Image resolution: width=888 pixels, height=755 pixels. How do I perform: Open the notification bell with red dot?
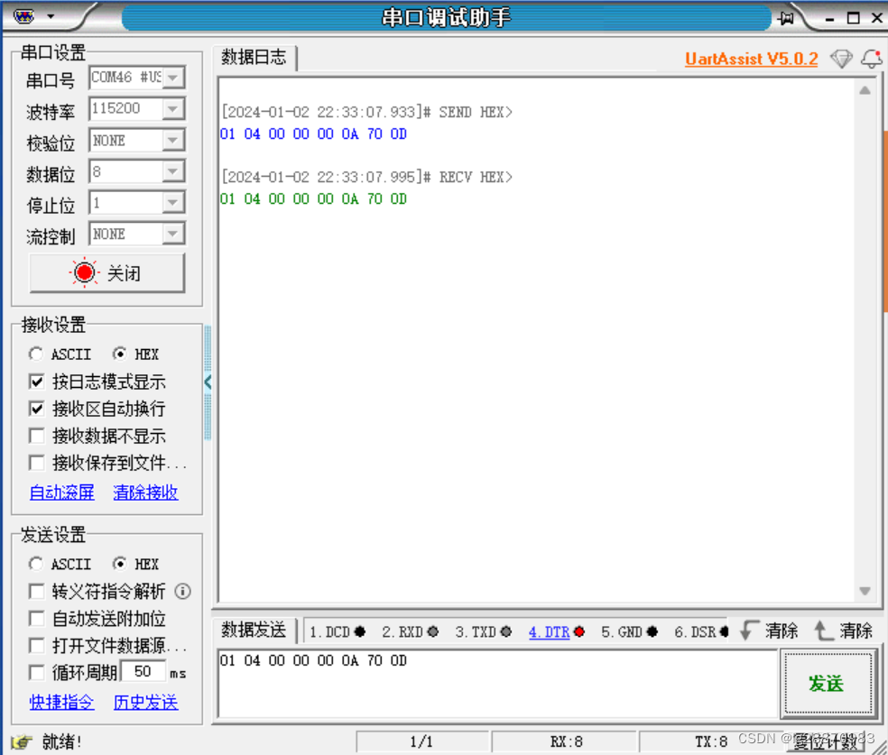point(870,59)
